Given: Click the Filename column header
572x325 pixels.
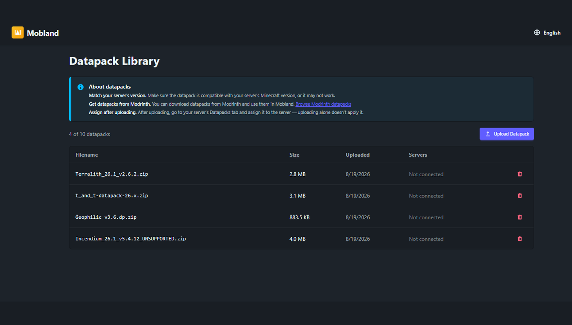Looking at the screenshot, I should (x=87, y=155).
